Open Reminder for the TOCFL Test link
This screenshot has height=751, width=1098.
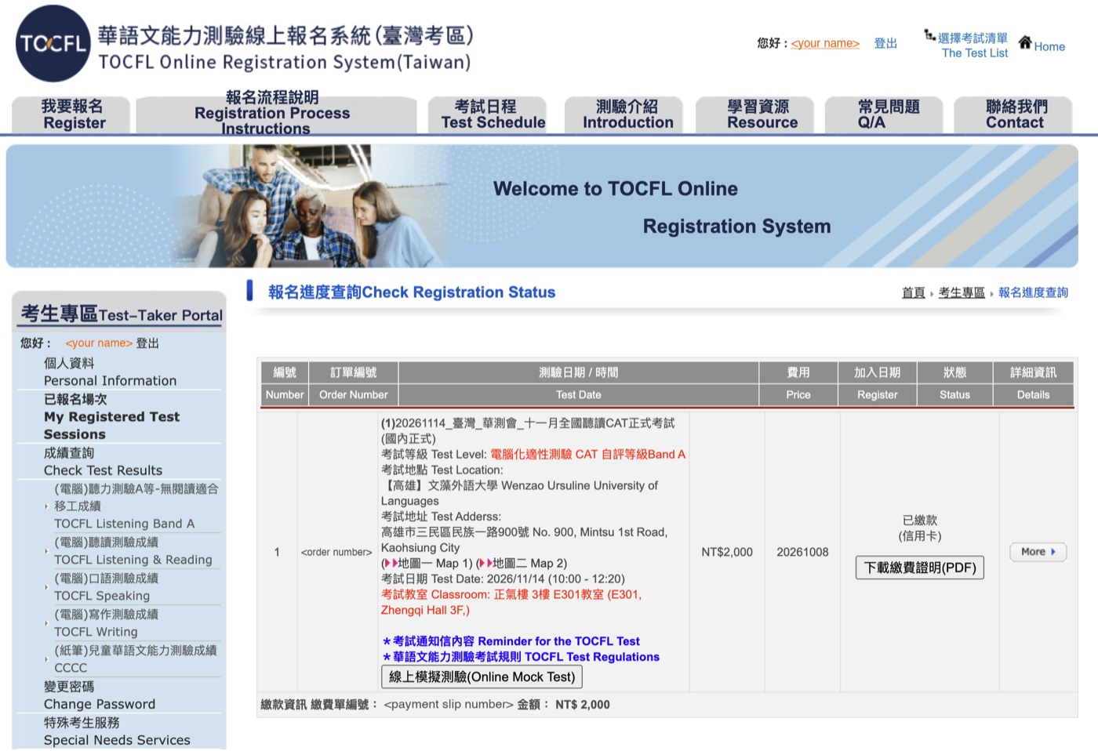(511, 641)
